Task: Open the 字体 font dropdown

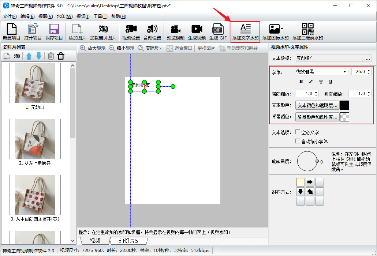Action: pyautogui.click(x=344, y=72)
